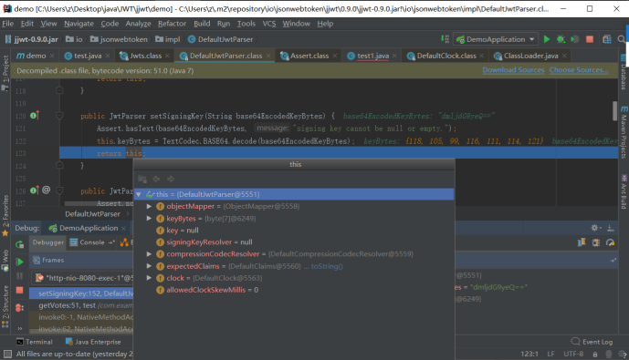Pause program in debug sidebar
The image size is (629, 360).
point(19,276)
